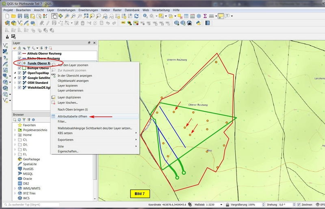Select Layer löschen... option

(x=67, y=102)
